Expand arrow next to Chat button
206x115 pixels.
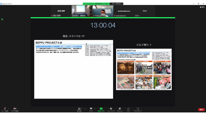[x=94, y=108]
